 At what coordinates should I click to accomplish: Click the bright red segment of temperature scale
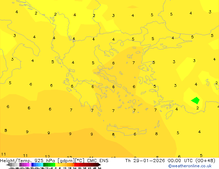click(x=75, y=165)
